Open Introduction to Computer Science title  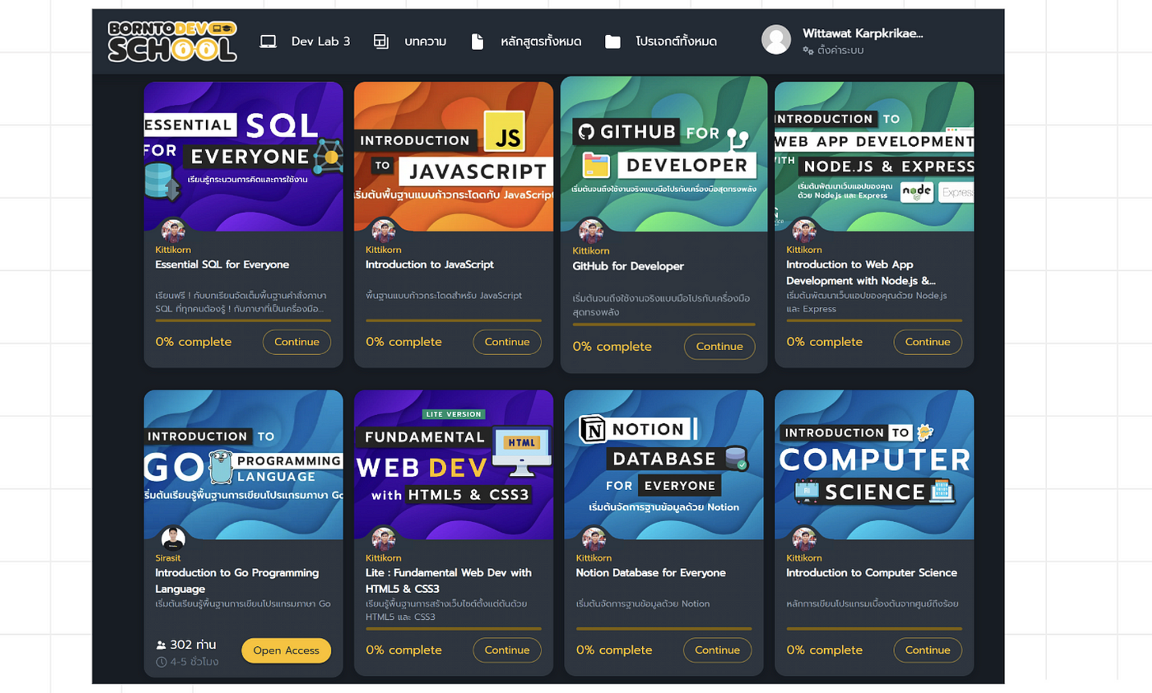point(871,573)
